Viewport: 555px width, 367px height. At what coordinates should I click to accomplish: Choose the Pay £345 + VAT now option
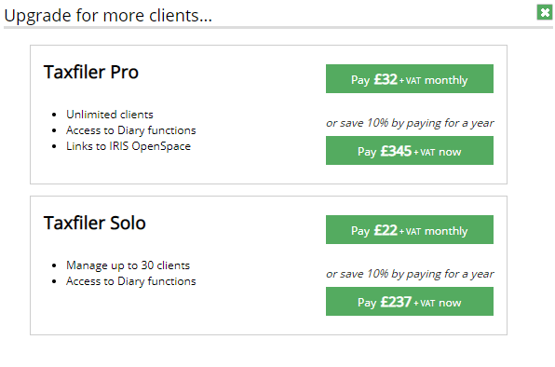click(x=410, y=151)
